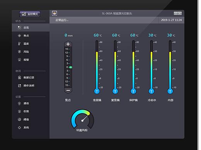Screen dimensions: 201x150
Task: Select 总览 overview in the sidebar
Action: tap(31, 28)
